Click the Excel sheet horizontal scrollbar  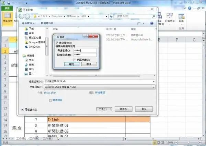coord(153,139)
